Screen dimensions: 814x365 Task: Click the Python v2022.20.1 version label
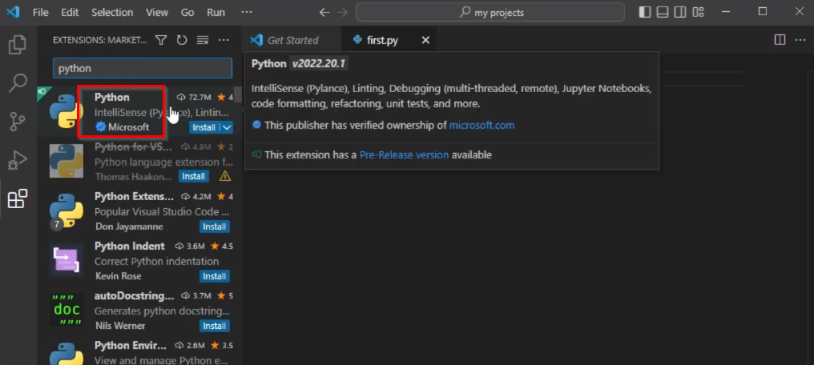tap(319, 64)
